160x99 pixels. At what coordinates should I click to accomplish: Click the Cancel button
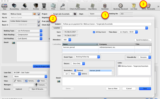[129, 88]
